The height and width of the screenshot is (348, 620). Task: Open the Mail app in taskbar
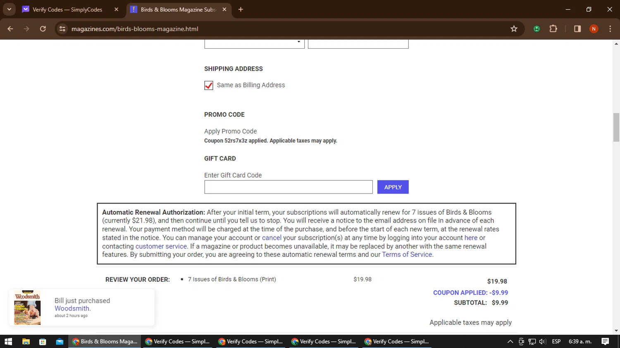click(x=60, y=341)
